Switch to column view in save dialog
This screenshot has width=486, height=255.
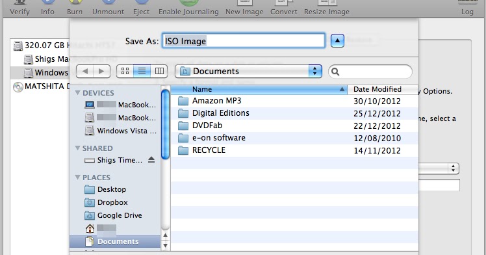tap(159, 72)
